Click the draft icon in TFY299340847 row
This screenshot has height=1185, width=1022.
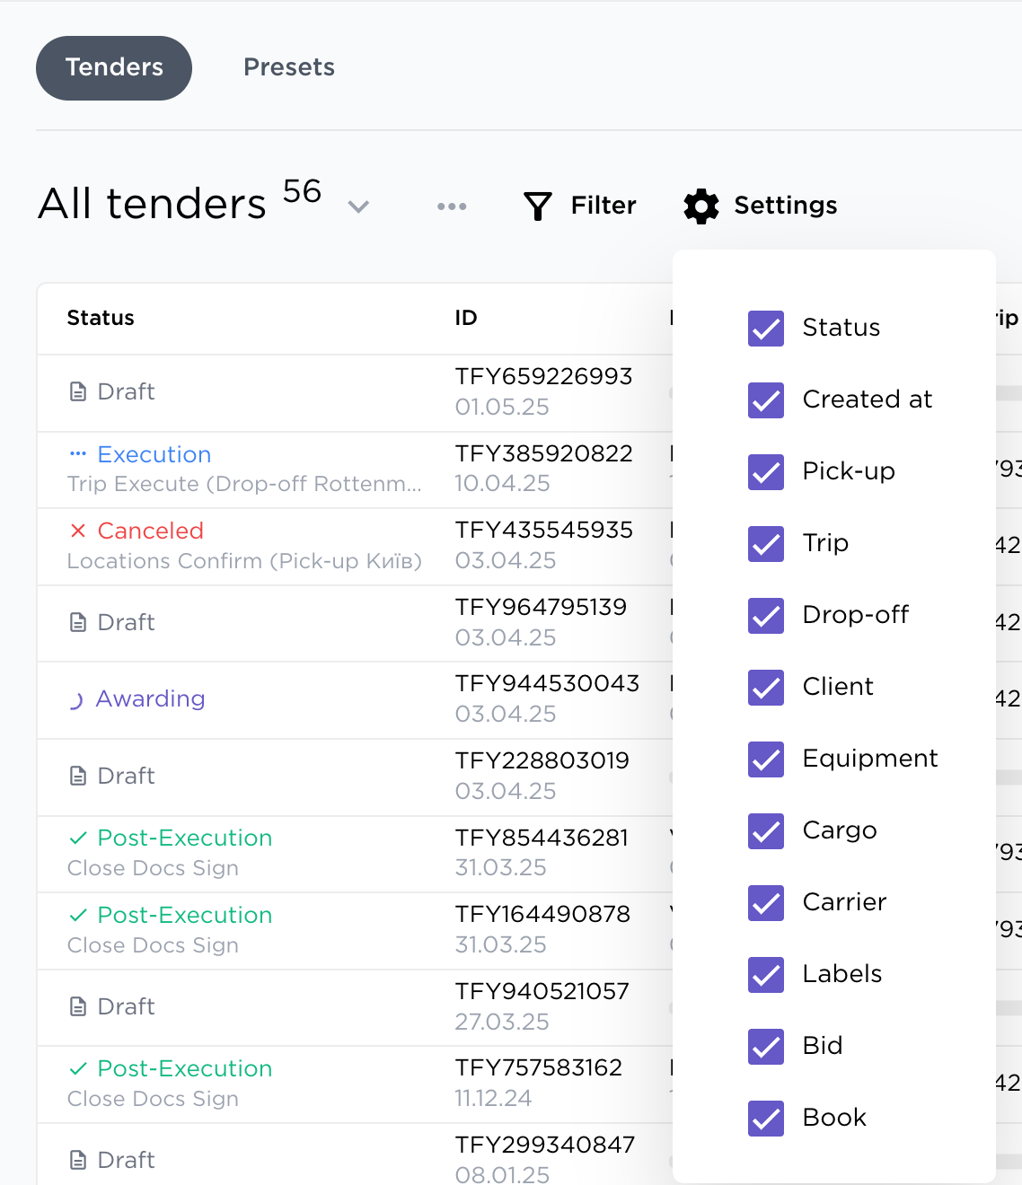[x=78, y=1160]
